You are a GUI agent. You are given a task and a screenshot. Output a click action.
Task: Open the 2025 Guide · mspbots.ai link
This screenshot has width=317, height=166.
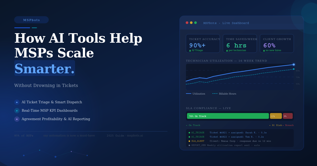pos(125,136)
